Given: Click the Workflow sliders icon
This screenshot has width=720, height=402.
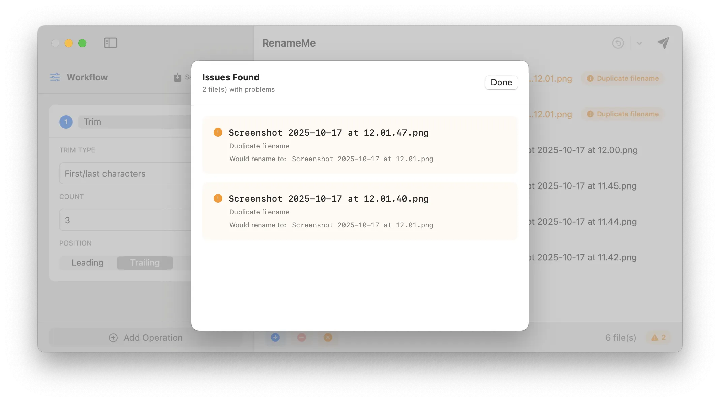Looking at the screenshot, I should tap(55, 77).
